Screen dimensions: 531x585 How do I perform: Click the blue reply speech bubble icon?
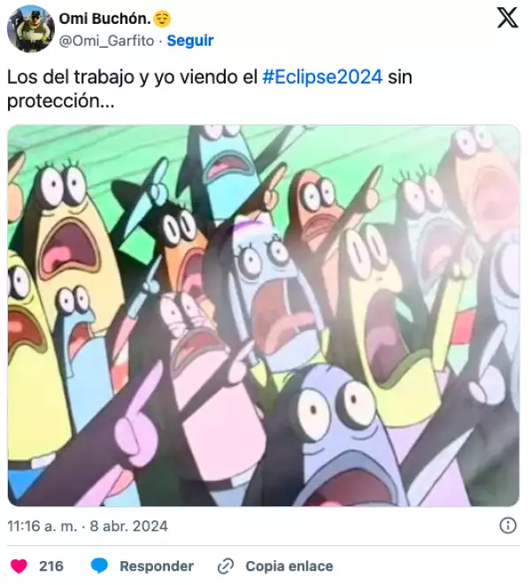click(x=99, y=566)
